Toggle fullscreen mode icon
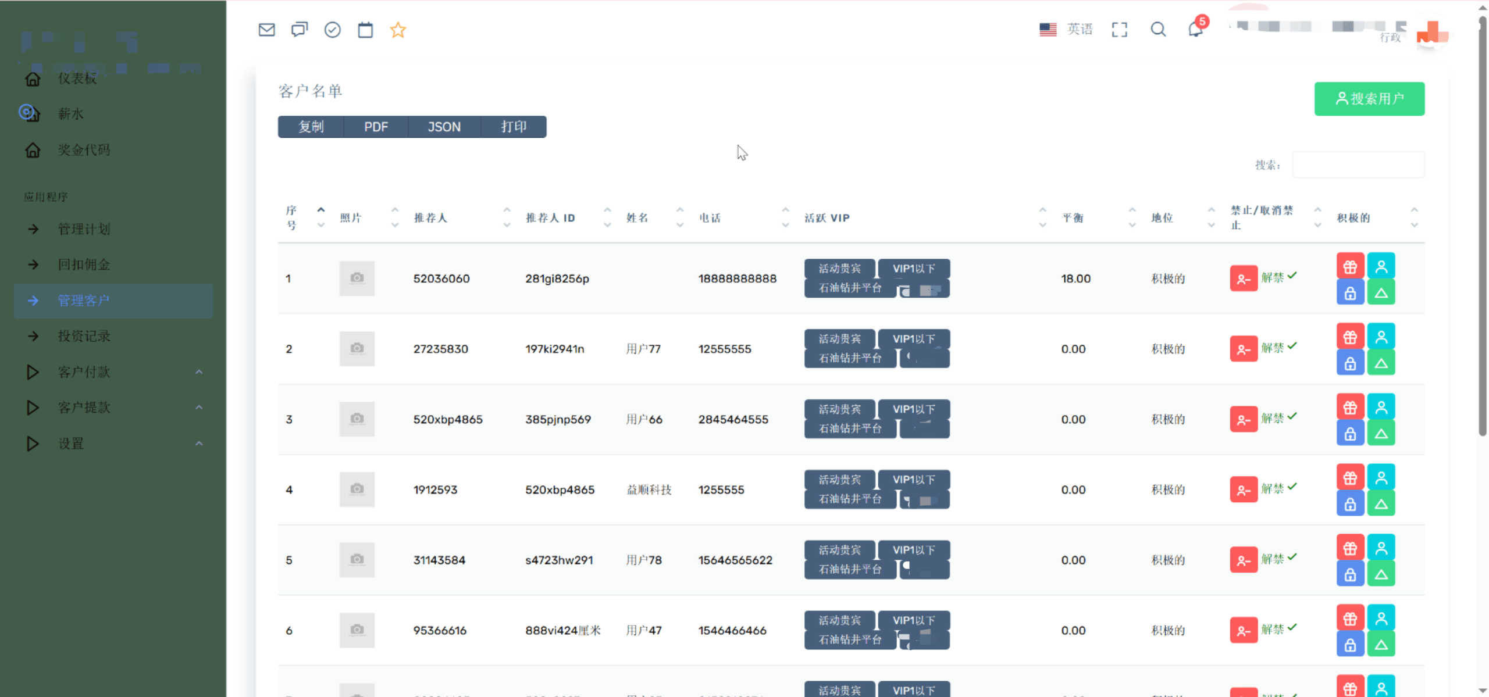 click(1119, 30)
